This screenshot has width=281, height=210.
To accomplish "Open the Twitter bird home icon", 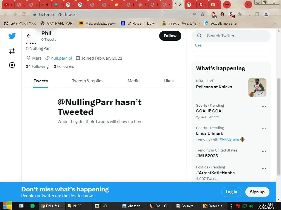I will [12, 36].
